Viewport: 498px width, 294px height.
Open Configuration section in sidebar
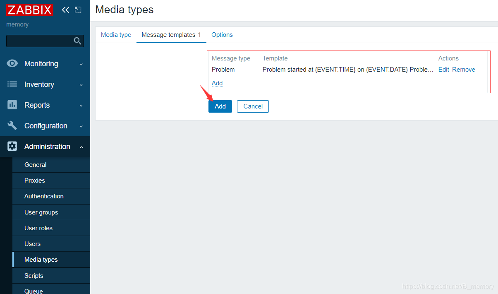click(x=45, y=126)
